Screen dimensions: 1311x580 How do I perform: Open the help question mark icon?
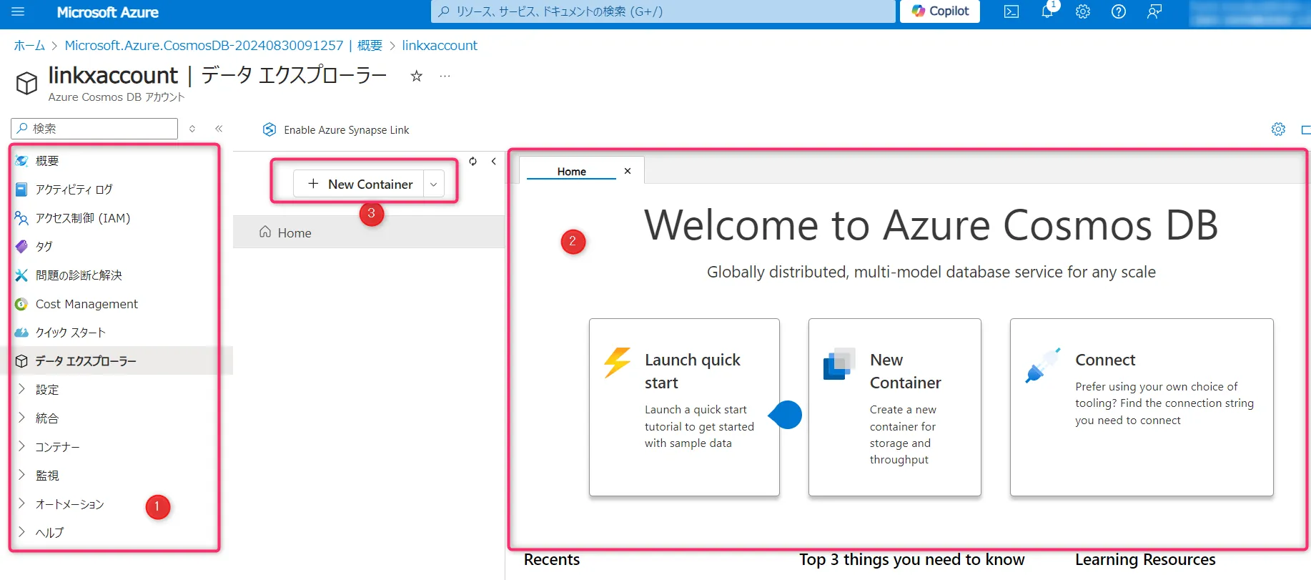1119,11
